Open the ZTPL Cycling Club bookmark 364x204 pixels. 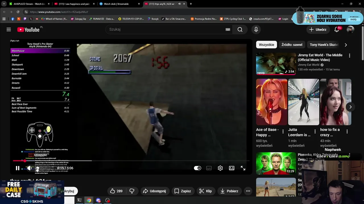click(233, 19)
